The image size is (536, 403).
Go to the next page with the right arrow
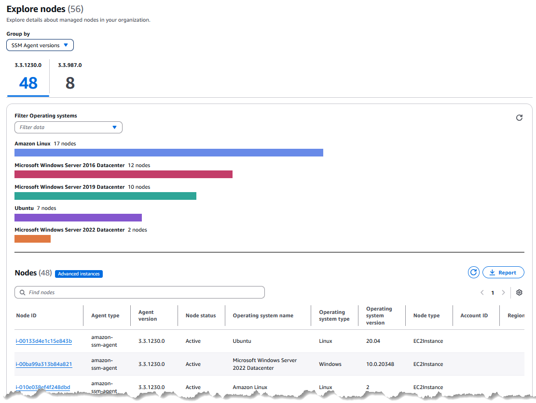pyautogui.click(x=503, y=292)
